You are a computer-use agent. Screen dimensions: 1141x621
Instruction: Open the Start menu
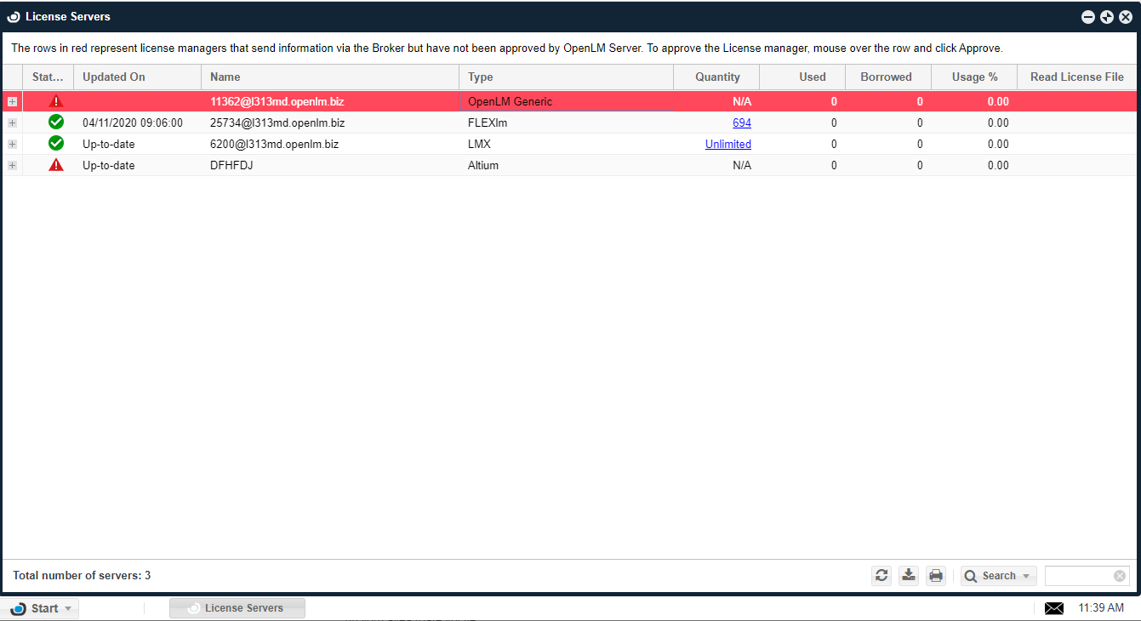coord(40,608)
